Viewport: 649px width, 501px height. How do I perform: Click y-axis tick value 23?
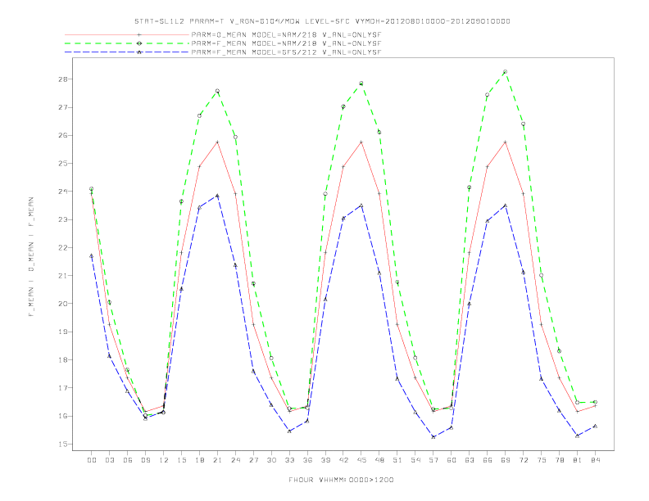point(63,220)
